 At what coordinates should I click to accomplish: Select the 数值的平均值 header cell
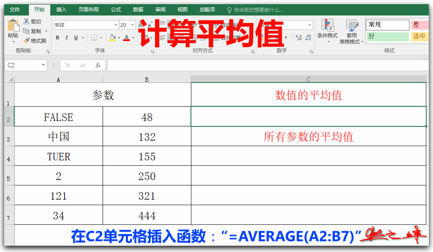point(309,95)
